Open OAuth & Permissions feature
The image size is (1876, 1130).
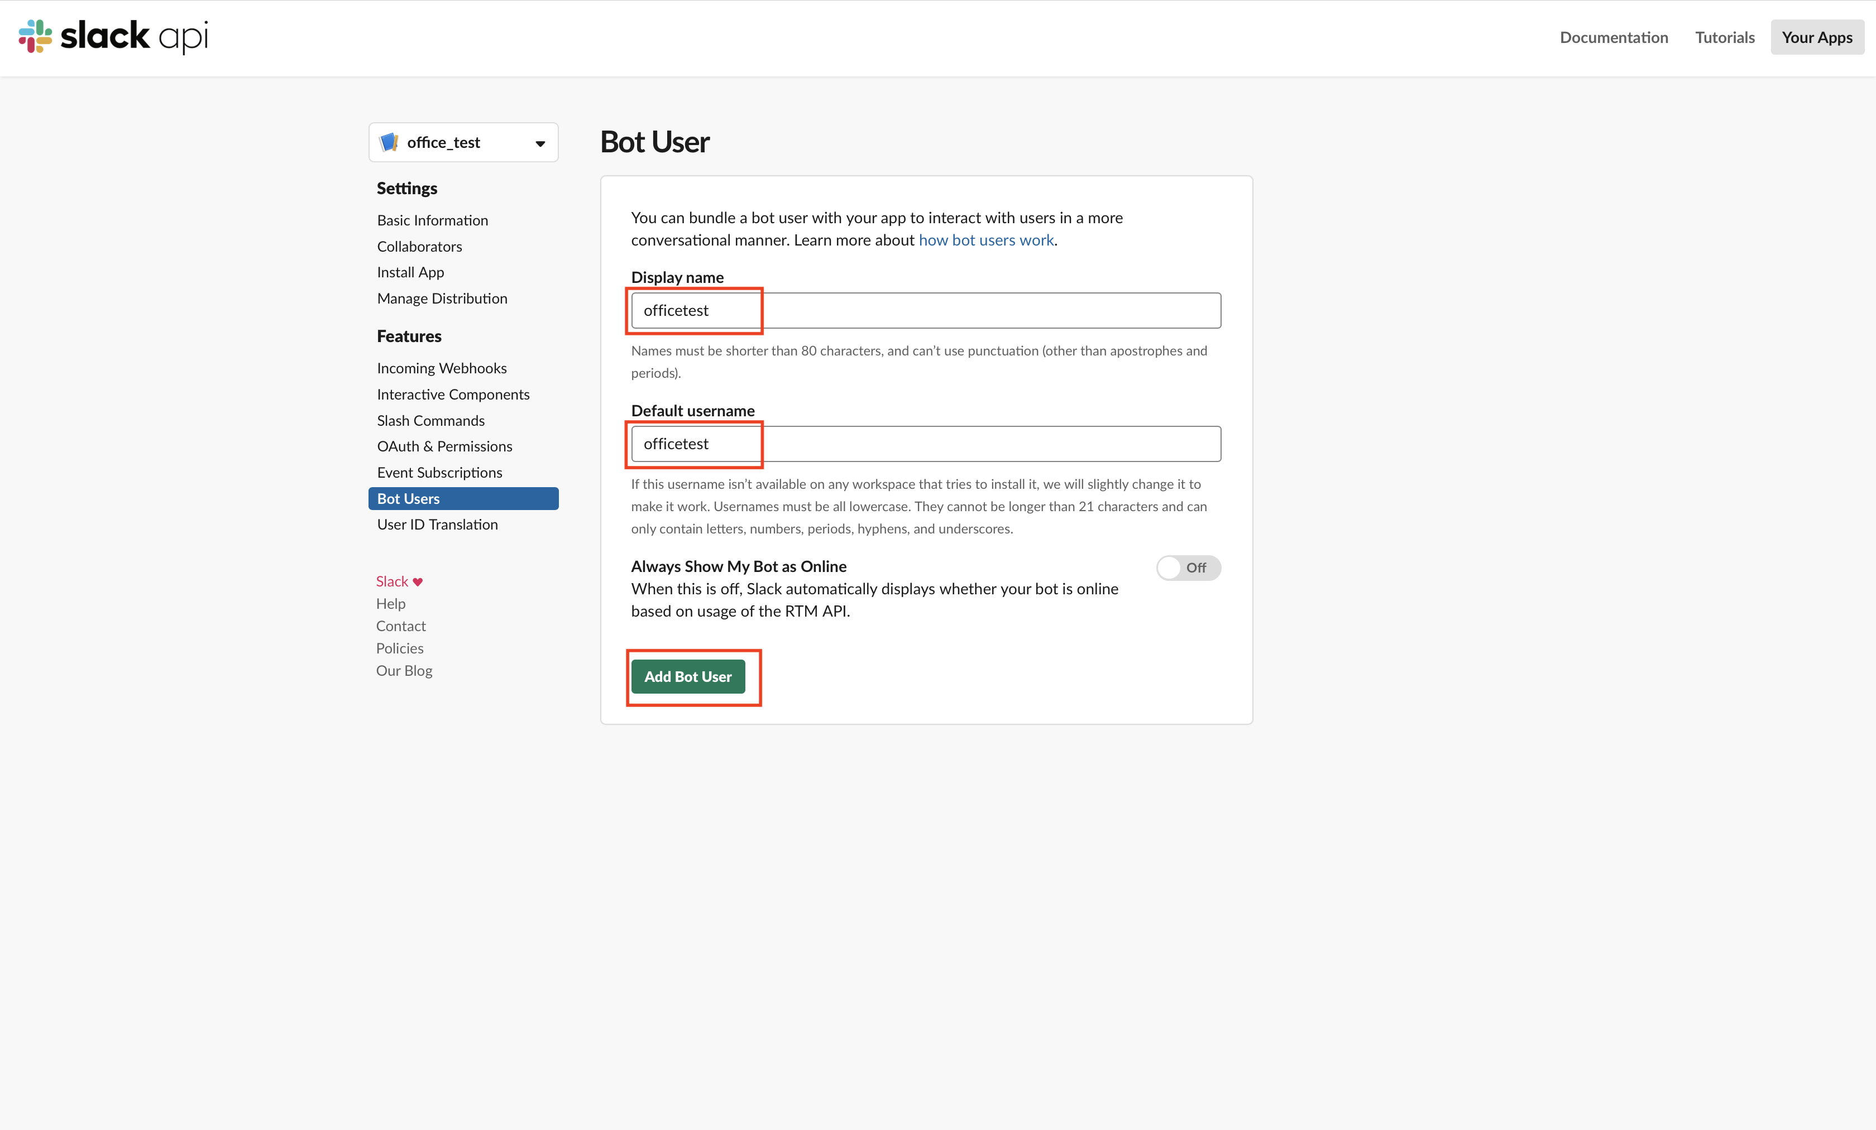click(x=444, y=446)
